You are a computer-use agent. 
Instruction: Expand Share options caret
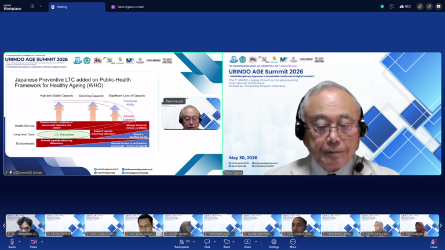pos(256,242)
